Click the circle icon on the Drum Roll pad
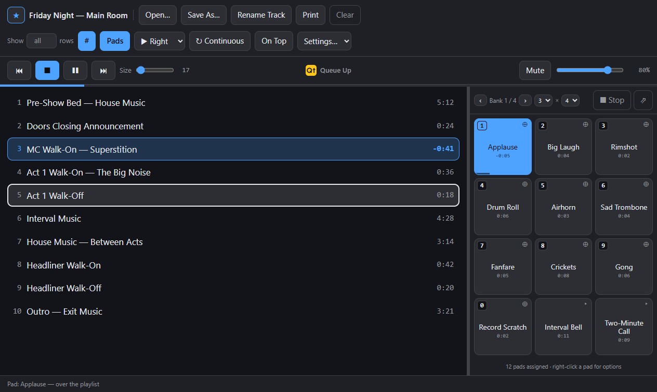The image size is (657, 392). click(524, 184)
